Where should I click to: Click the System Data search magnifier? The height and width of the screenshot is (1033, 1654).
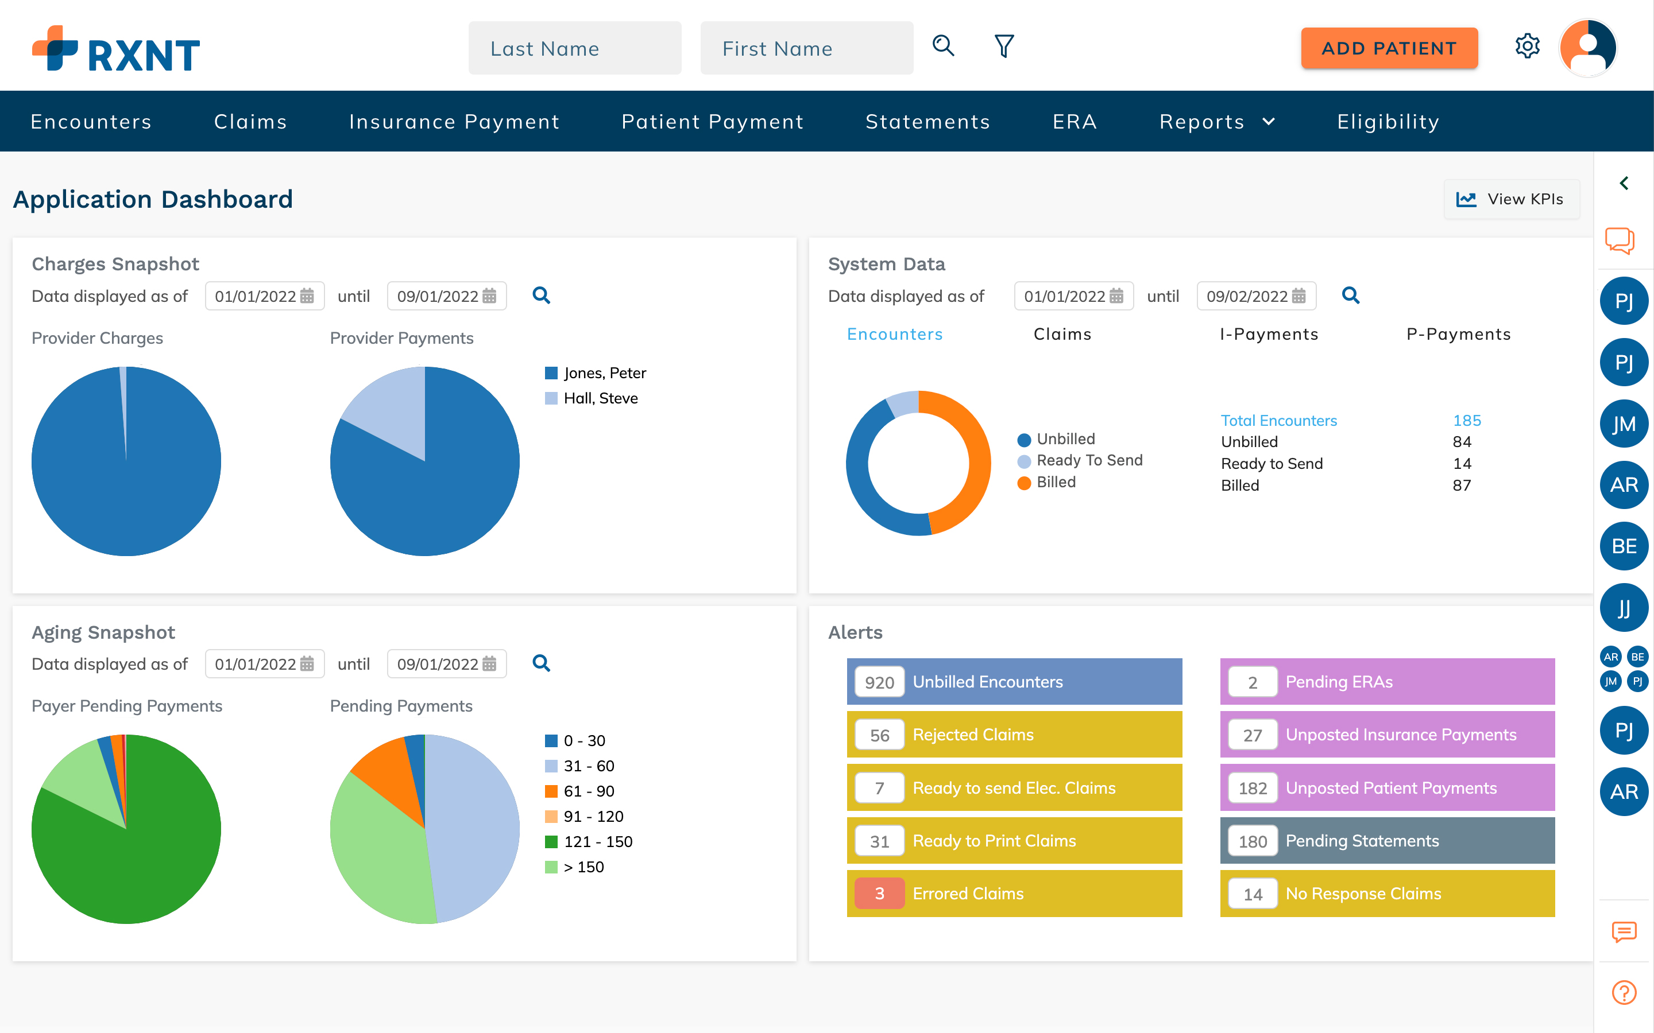click(x=1351, y=295)
